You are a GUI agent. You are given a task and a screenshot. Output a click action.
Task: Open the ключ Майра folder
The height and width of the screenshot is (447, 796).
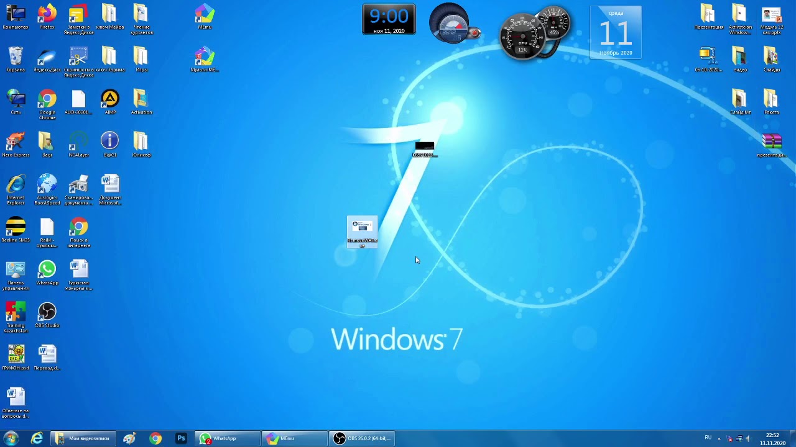click(109, 17)
